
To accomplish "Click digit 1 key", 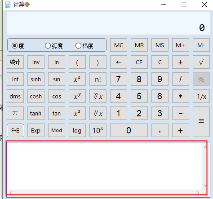I will point(119,113).
